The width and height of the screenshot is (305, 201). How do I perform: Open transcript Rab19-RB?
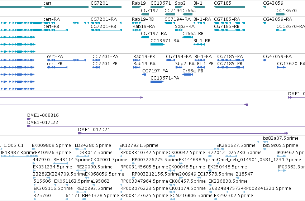tap(143, 19)
